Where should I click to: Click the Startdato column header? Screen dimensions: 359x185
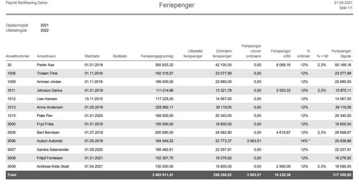pyautogui.click(x=92, y=56)
